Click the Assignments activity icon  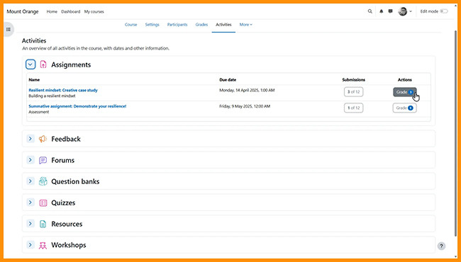tap(43, 64)
